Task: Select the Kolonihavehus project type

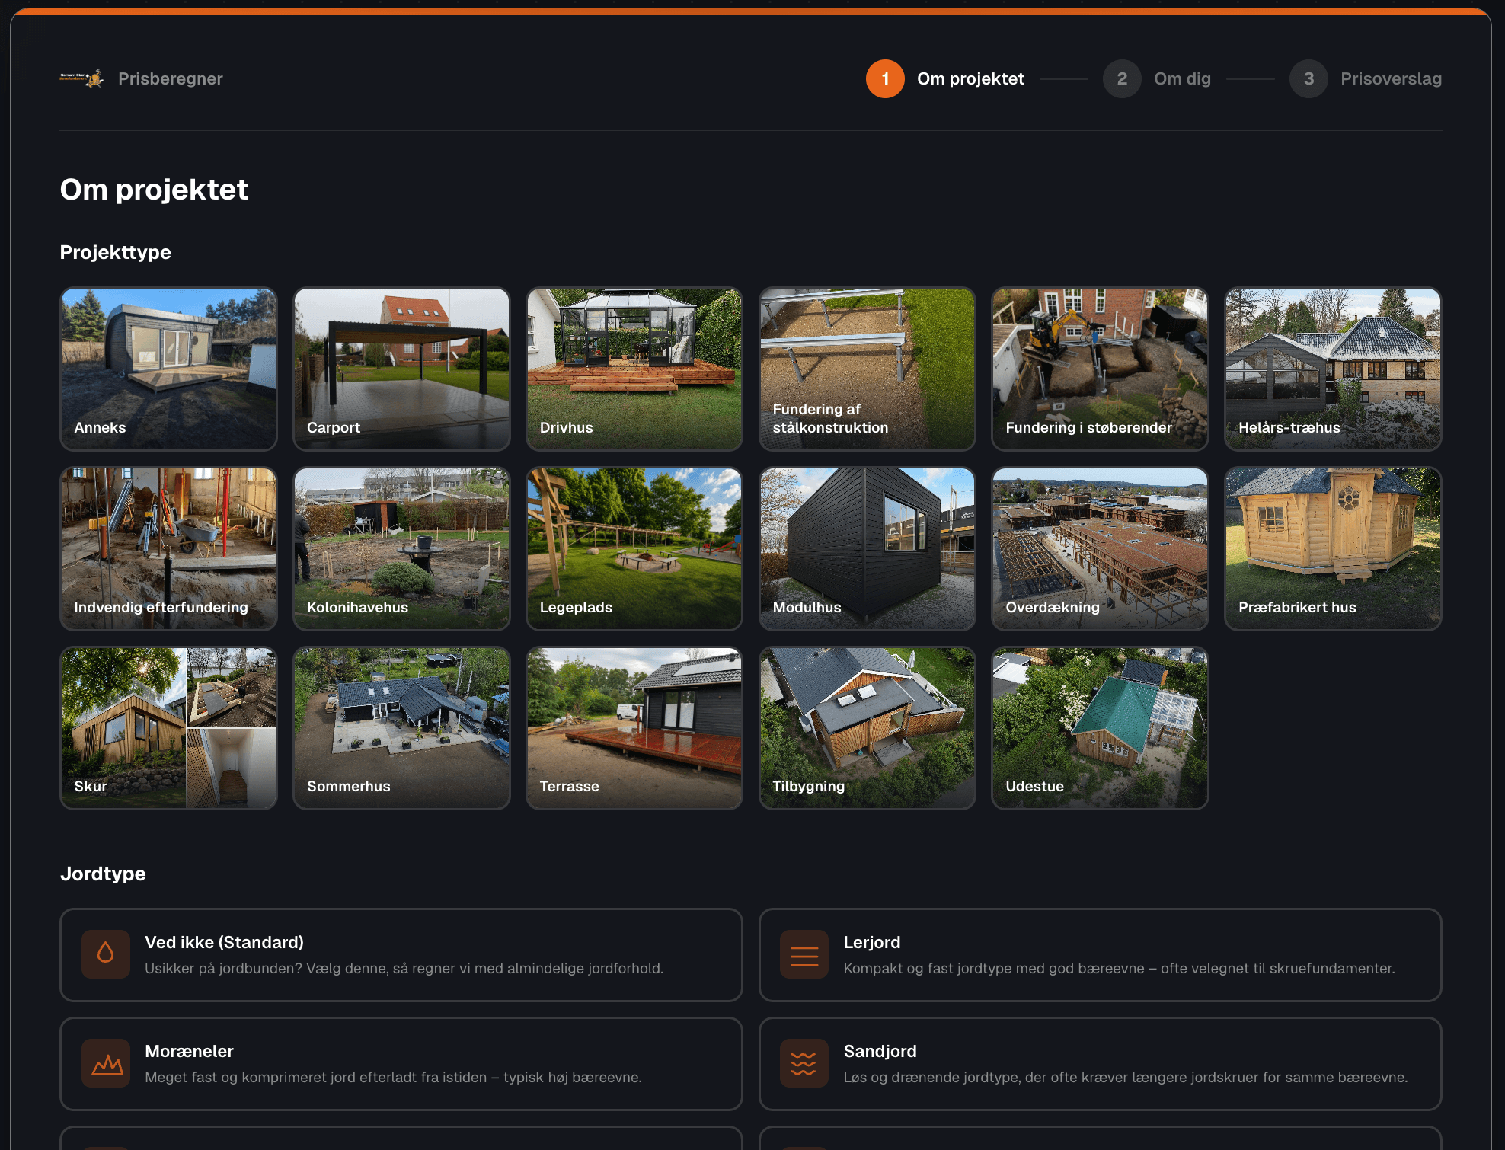Action: [x=401, y=548]
